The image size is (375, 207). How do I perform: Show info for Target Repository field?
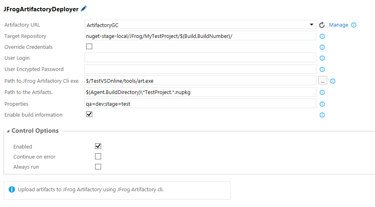[x=322, y=36]
